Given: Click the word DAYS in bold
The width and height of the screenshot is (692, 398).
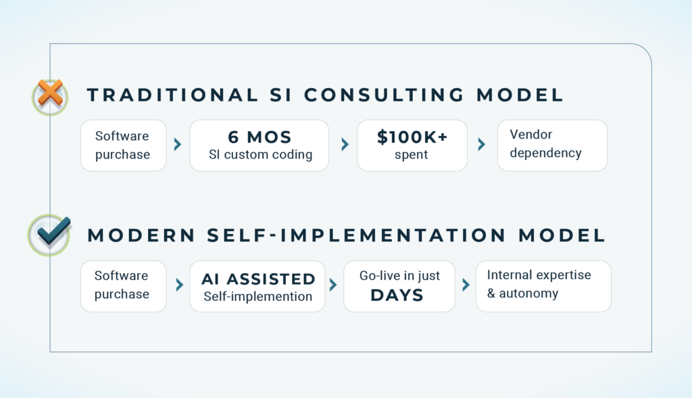Looking at the screenshot, I should pos(397,295).
